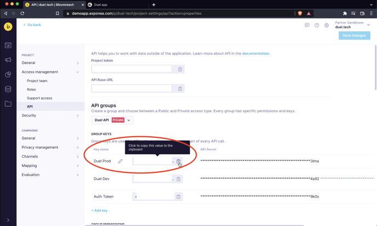
Task: Click the Duel Prod key ID field
Action: point(153,161)
